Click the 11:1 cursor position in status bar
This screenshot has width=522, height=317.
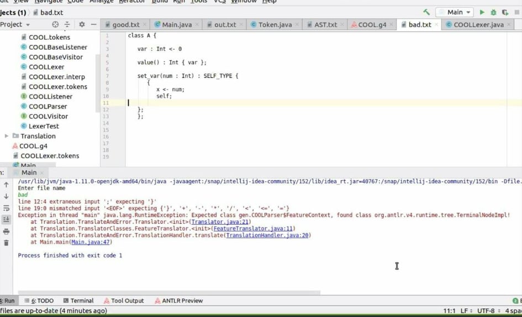click(x=450, y=311)
